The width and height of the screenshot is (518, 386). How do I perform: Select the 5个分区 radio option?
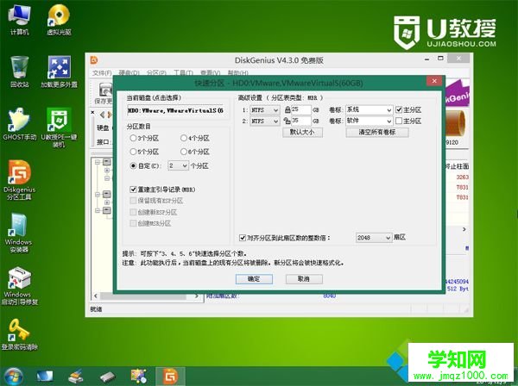(x=133, y=152)
